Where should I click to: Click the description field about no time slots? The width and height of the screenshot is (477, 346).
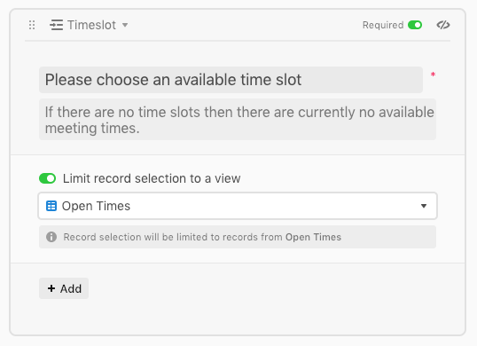tap(238, 120)
